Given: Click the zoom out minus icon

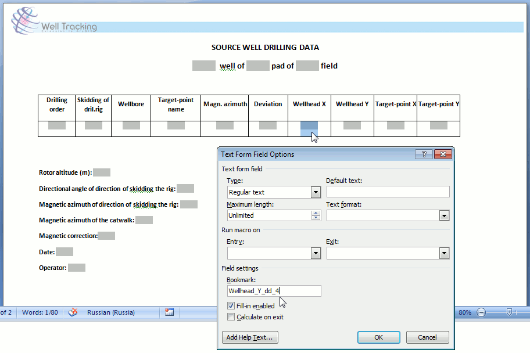Looking at the screenshot, I should 481,312.
